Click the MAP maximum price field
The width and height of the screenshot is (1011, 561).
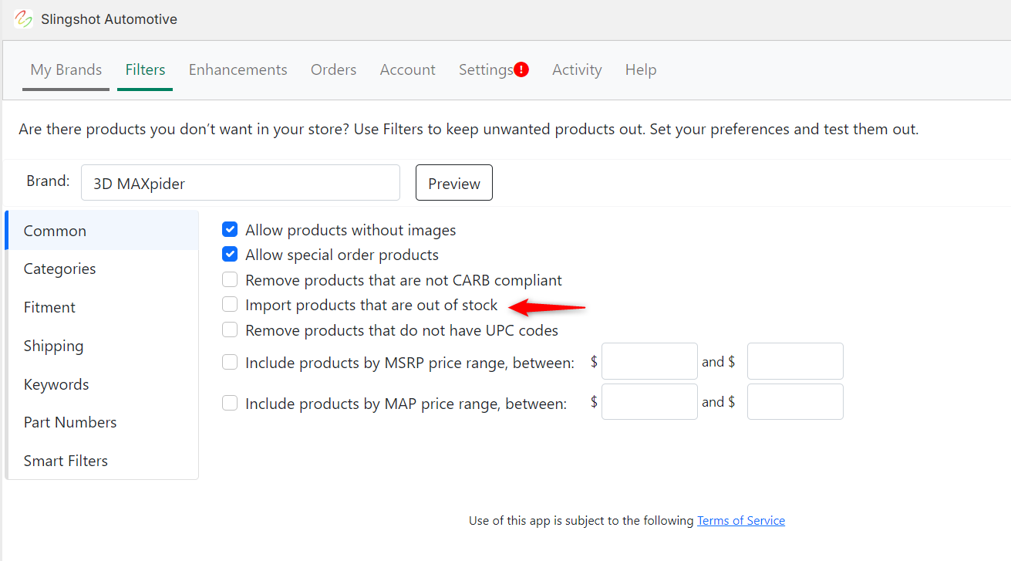click(795, 401)
